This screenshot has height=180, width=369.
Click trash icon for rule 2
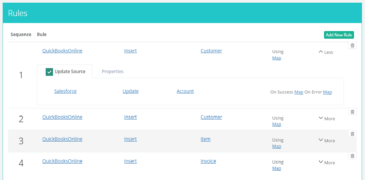tap(352, 112)
